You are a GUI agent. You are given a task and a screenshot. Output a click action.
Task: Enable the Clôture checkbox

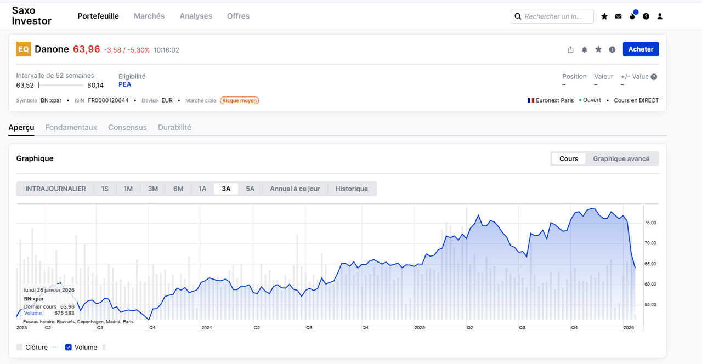coord(20,347)
